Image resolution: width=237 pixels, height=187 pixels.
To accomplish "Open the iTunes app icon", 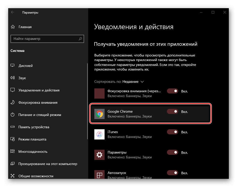I will [x=99, y=134].
